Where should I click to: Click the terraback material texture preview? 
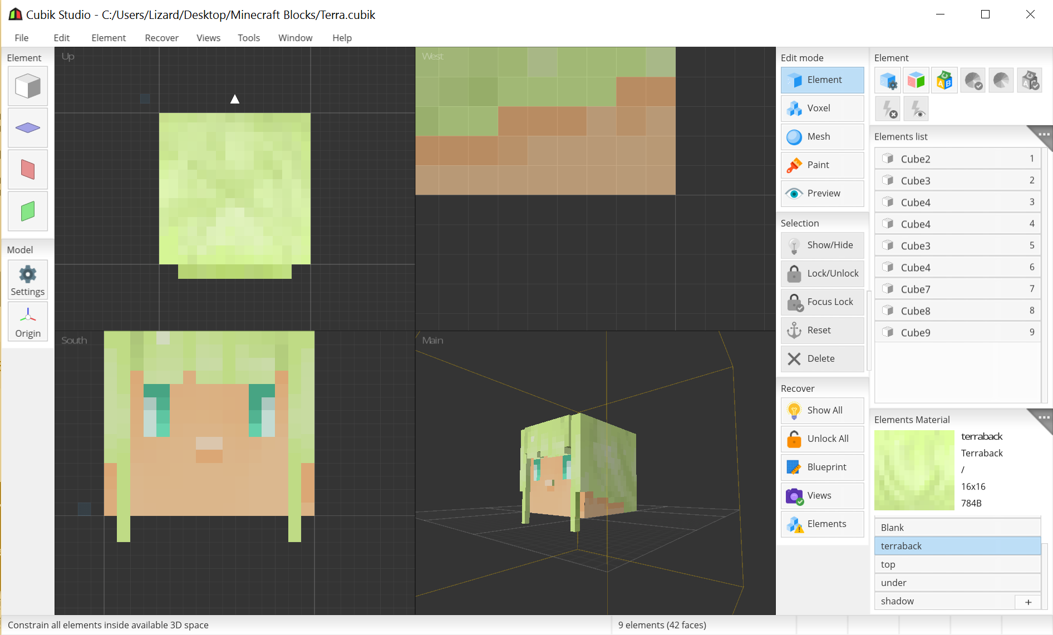coord(914,470)
